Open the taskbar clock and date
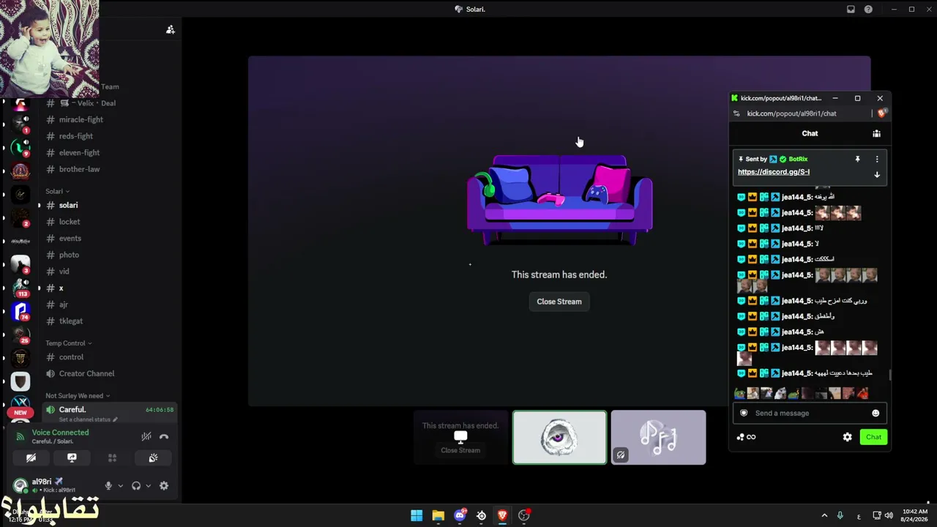This screenshot has width=937, height=527. [x=915, y=515]
